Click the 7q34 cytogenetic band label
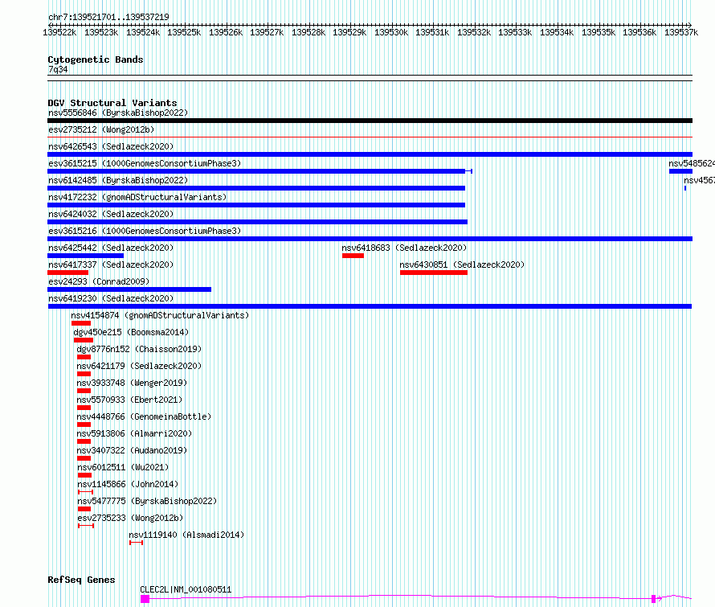This screenshot has width=715, height=607. pyautogui.click(x=58, y=69)
